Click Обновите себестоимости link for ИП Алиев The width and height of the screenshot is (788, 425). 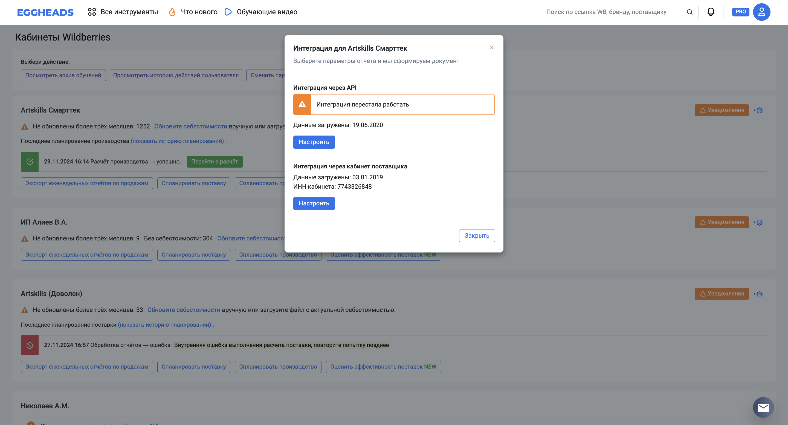251,239
